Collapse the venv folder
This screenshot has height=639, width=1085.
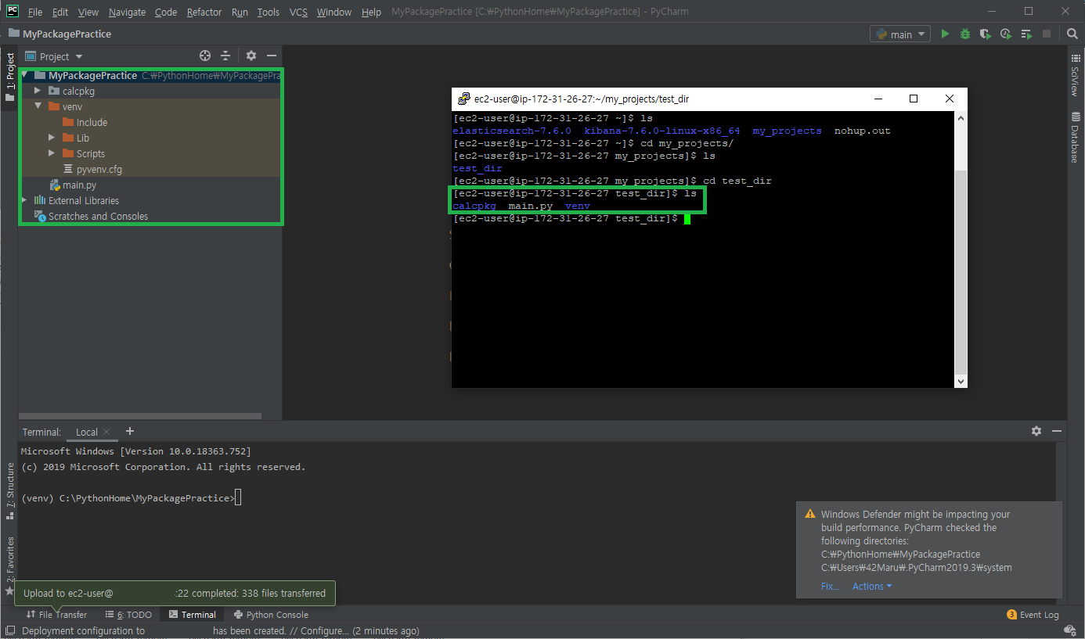coord(38,106)
